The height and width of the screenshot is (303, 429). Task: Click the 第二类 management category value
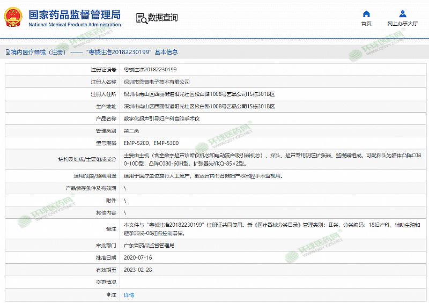click(x=131, y=131)
